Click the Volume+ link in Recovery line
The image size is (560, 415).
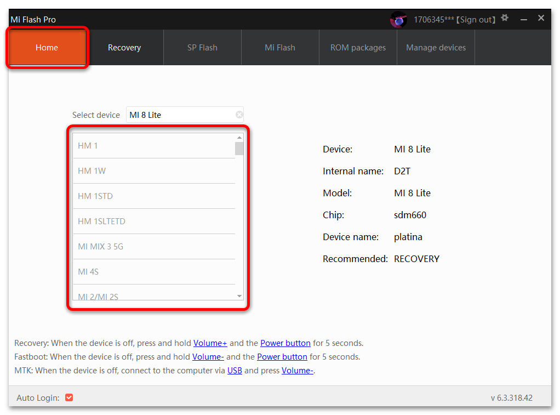[x=210, y=343]
